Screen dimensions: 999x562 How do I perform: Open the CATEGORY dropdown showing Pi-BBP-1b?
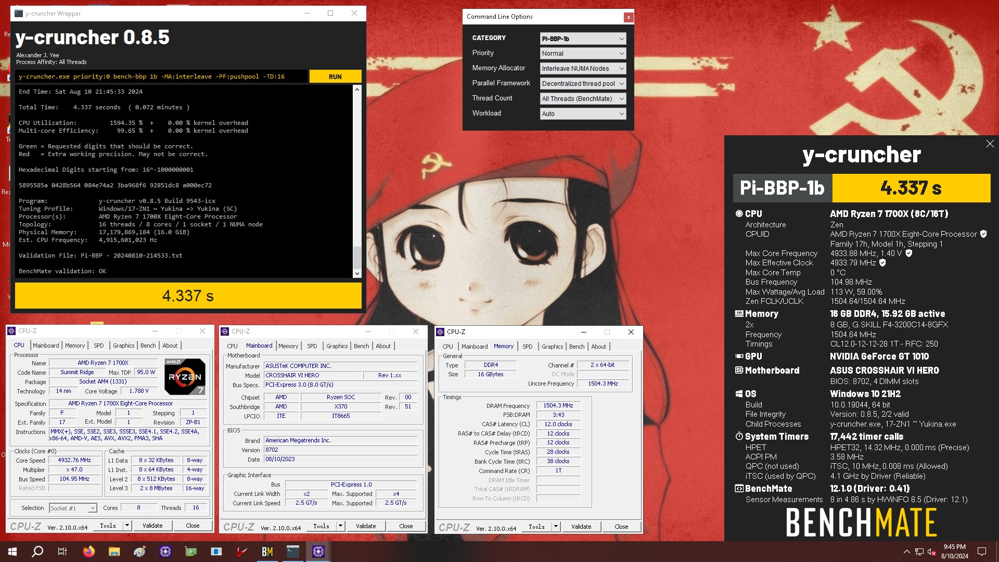[583, 39]
